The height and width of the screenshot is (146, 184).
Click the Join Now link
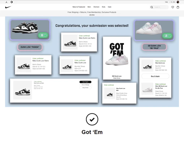tap(92, 15)
